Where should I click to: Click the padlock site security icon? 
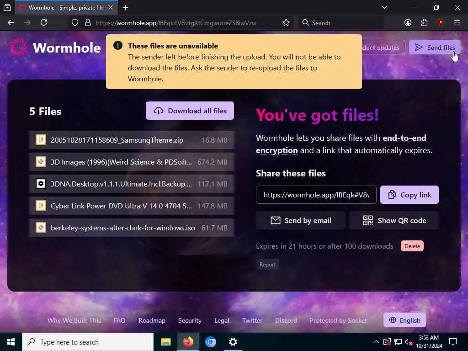point(87,23)
